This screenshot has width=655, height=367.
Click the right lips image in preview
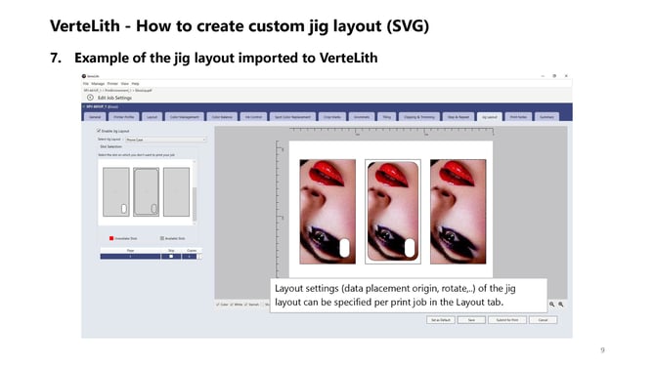click(458, 212)
